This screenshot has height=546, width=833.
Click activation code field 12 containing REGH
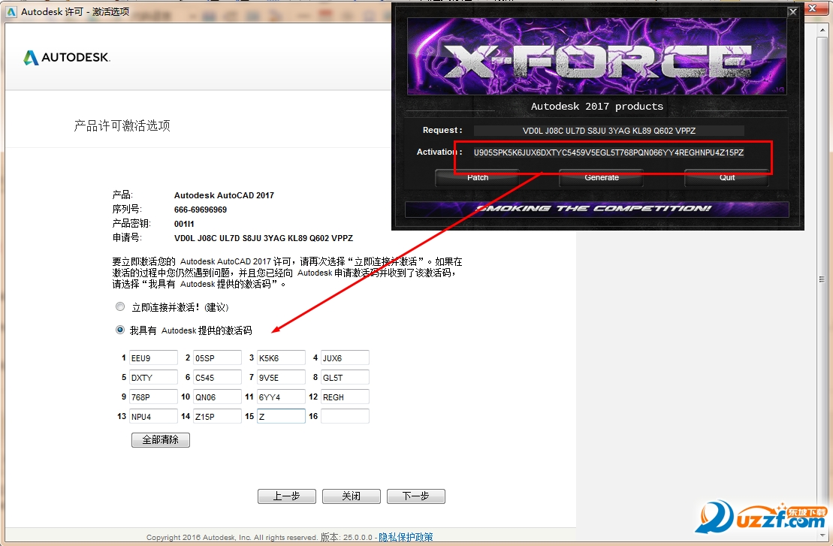[344, 397]
